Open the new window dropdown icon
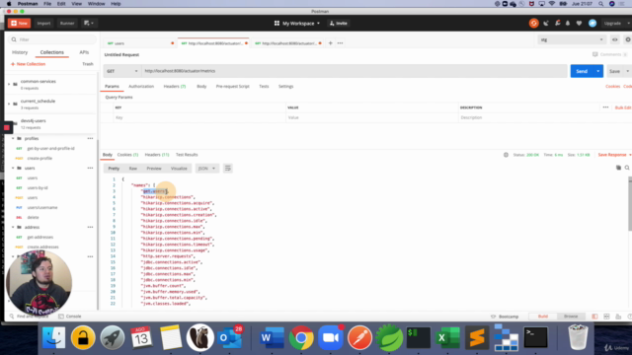This screenshot has height=355, width=632. click(x=89, y=24)
